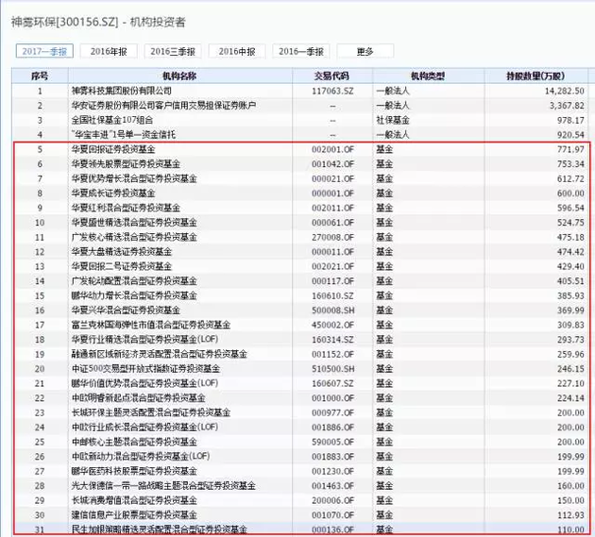Click holding value 14,282.50
Image resolution: width=595 pixels, height=537 pixels.
tap(564, 91)
